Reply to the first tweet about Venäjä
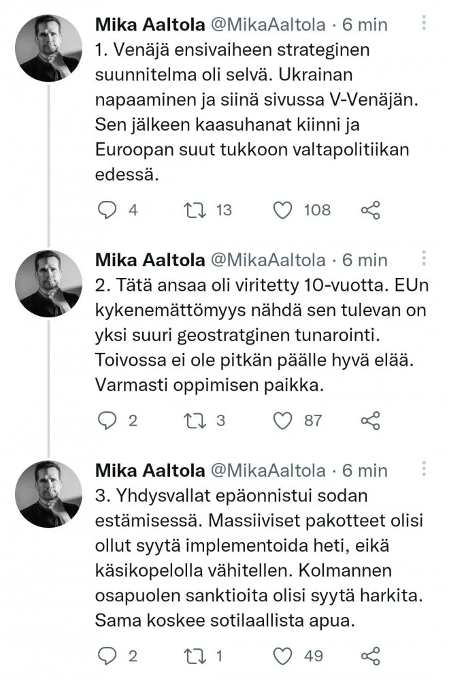This screenshot has height=681, width=449. 109,210
